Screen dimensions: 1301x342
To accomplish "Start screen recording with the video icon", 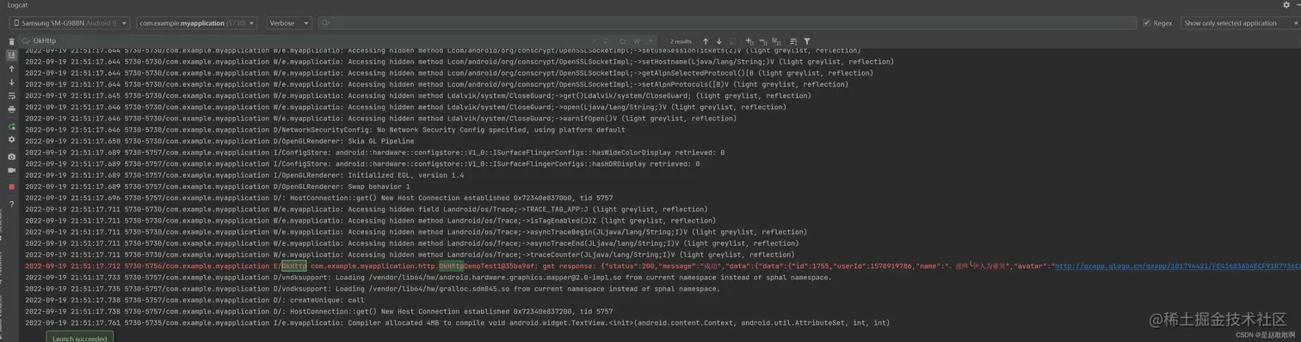I will coord(11,171).
